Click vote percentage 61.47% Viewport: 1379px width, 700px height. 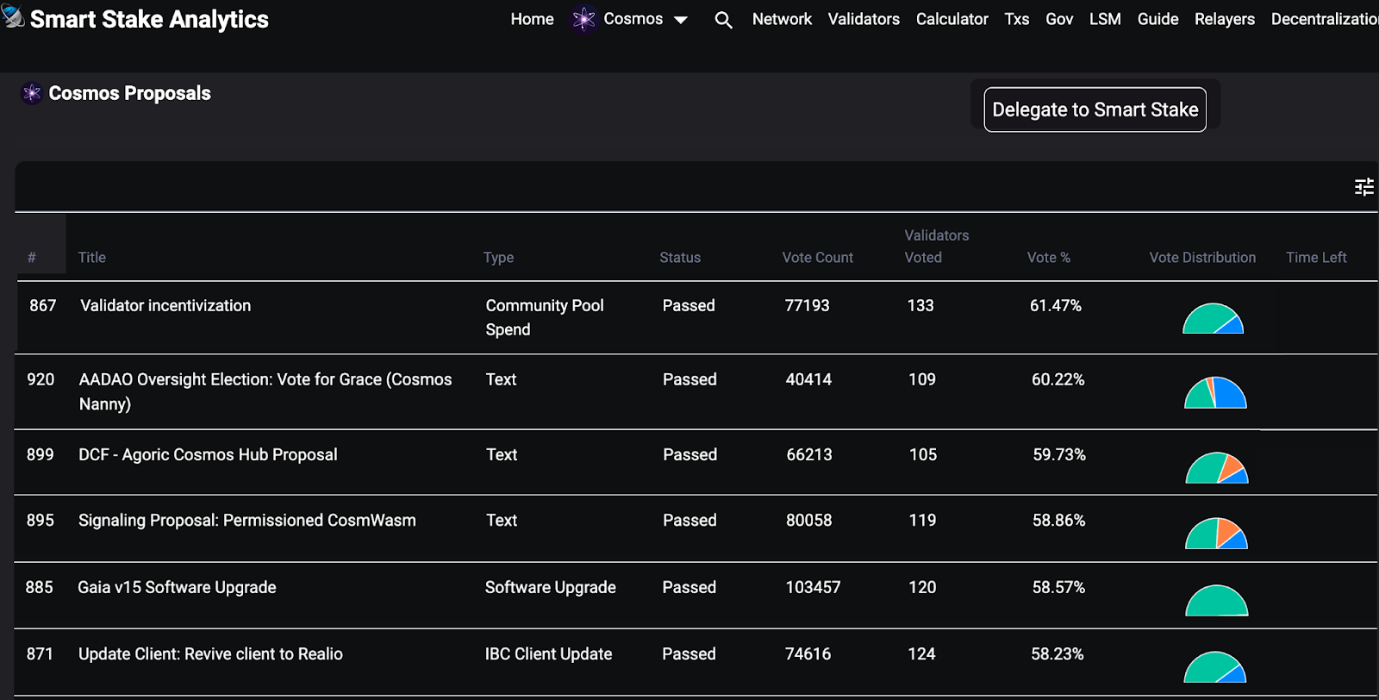(1056, 305)
